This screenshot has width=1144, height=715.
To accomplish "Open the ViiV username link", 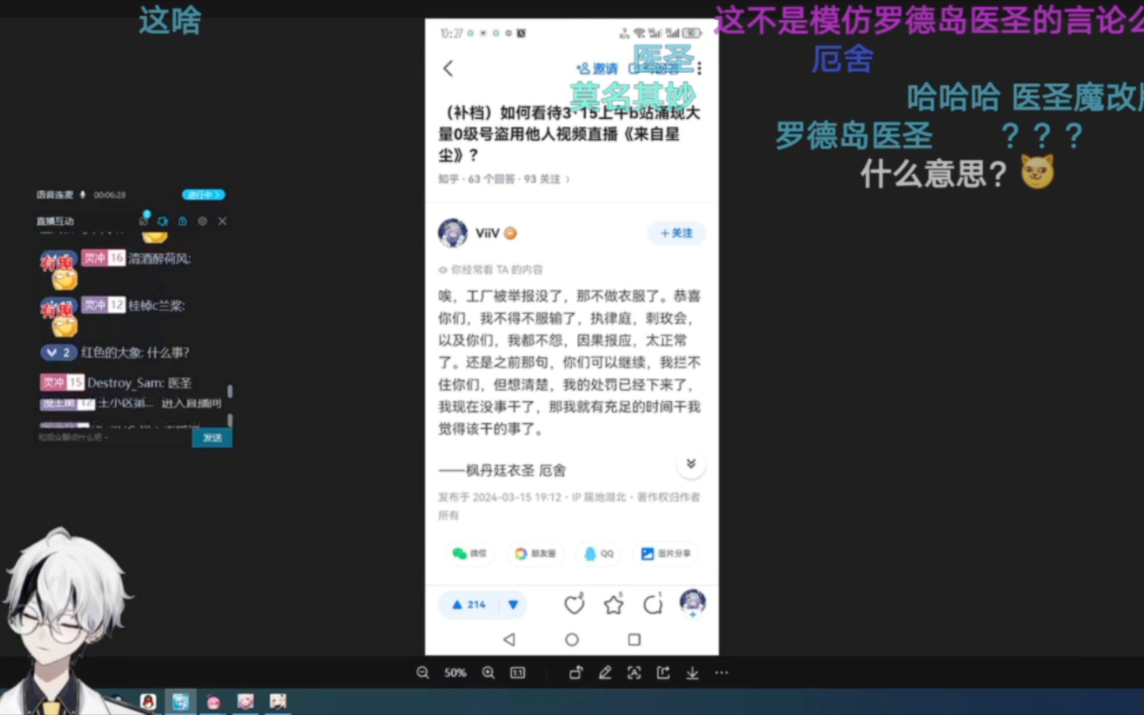I will pos(487,233).
